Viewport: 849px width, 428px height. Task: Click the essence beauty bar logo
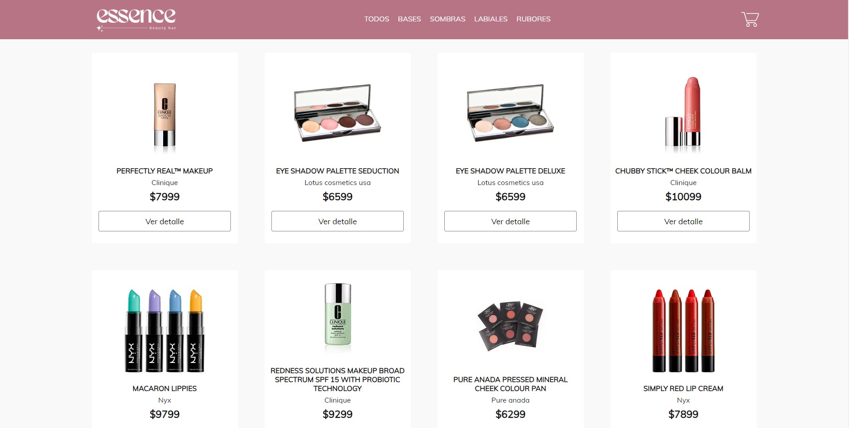click(136, 20)
